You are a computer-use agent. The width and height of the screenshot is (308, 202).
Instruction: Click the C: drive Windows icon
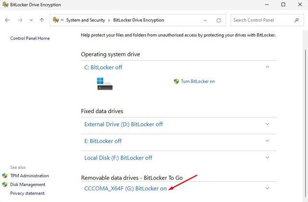point(104,84)
